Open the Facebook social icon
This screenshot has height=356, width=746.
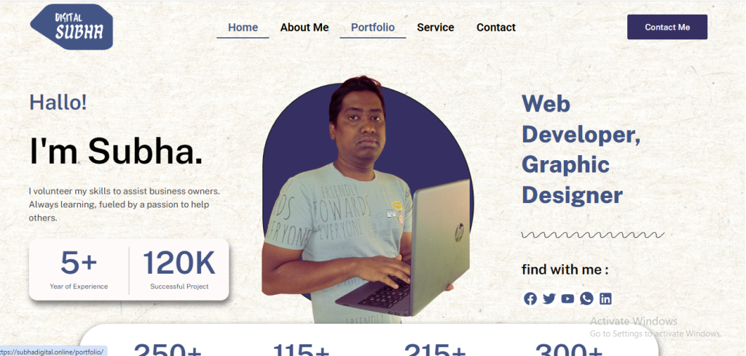530,298
